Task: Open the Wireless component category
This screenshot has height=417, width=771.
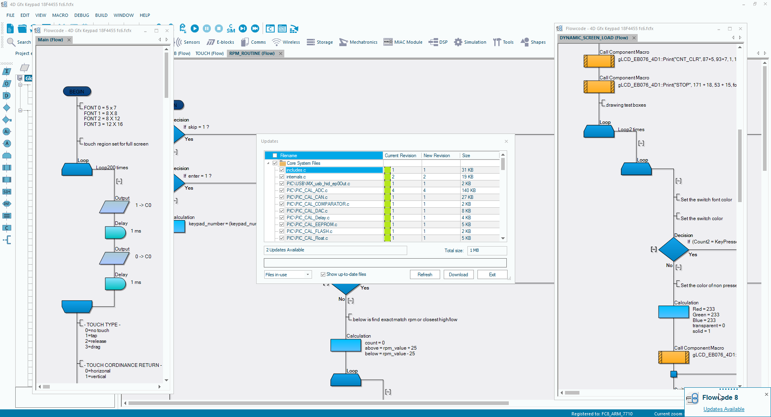Action: tap(286, 42)
